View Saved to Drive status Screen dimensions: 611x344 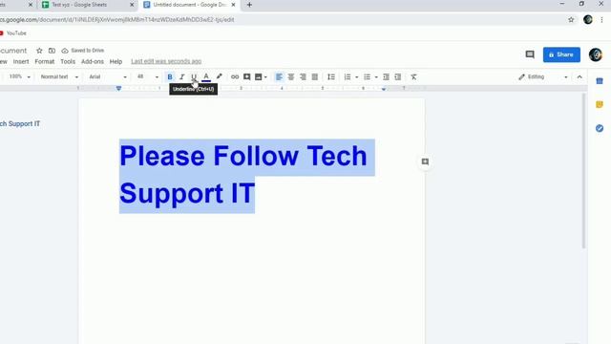coord(83,51)
